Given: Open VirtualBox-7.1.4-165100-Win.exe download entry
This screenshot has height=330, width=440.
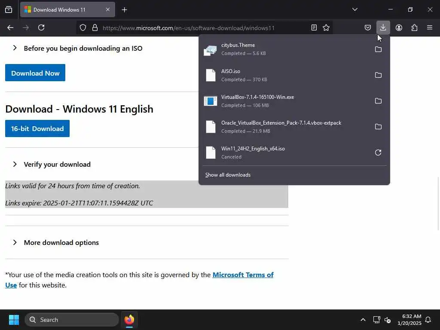Looking at the screenshot, I should [286, 101].
